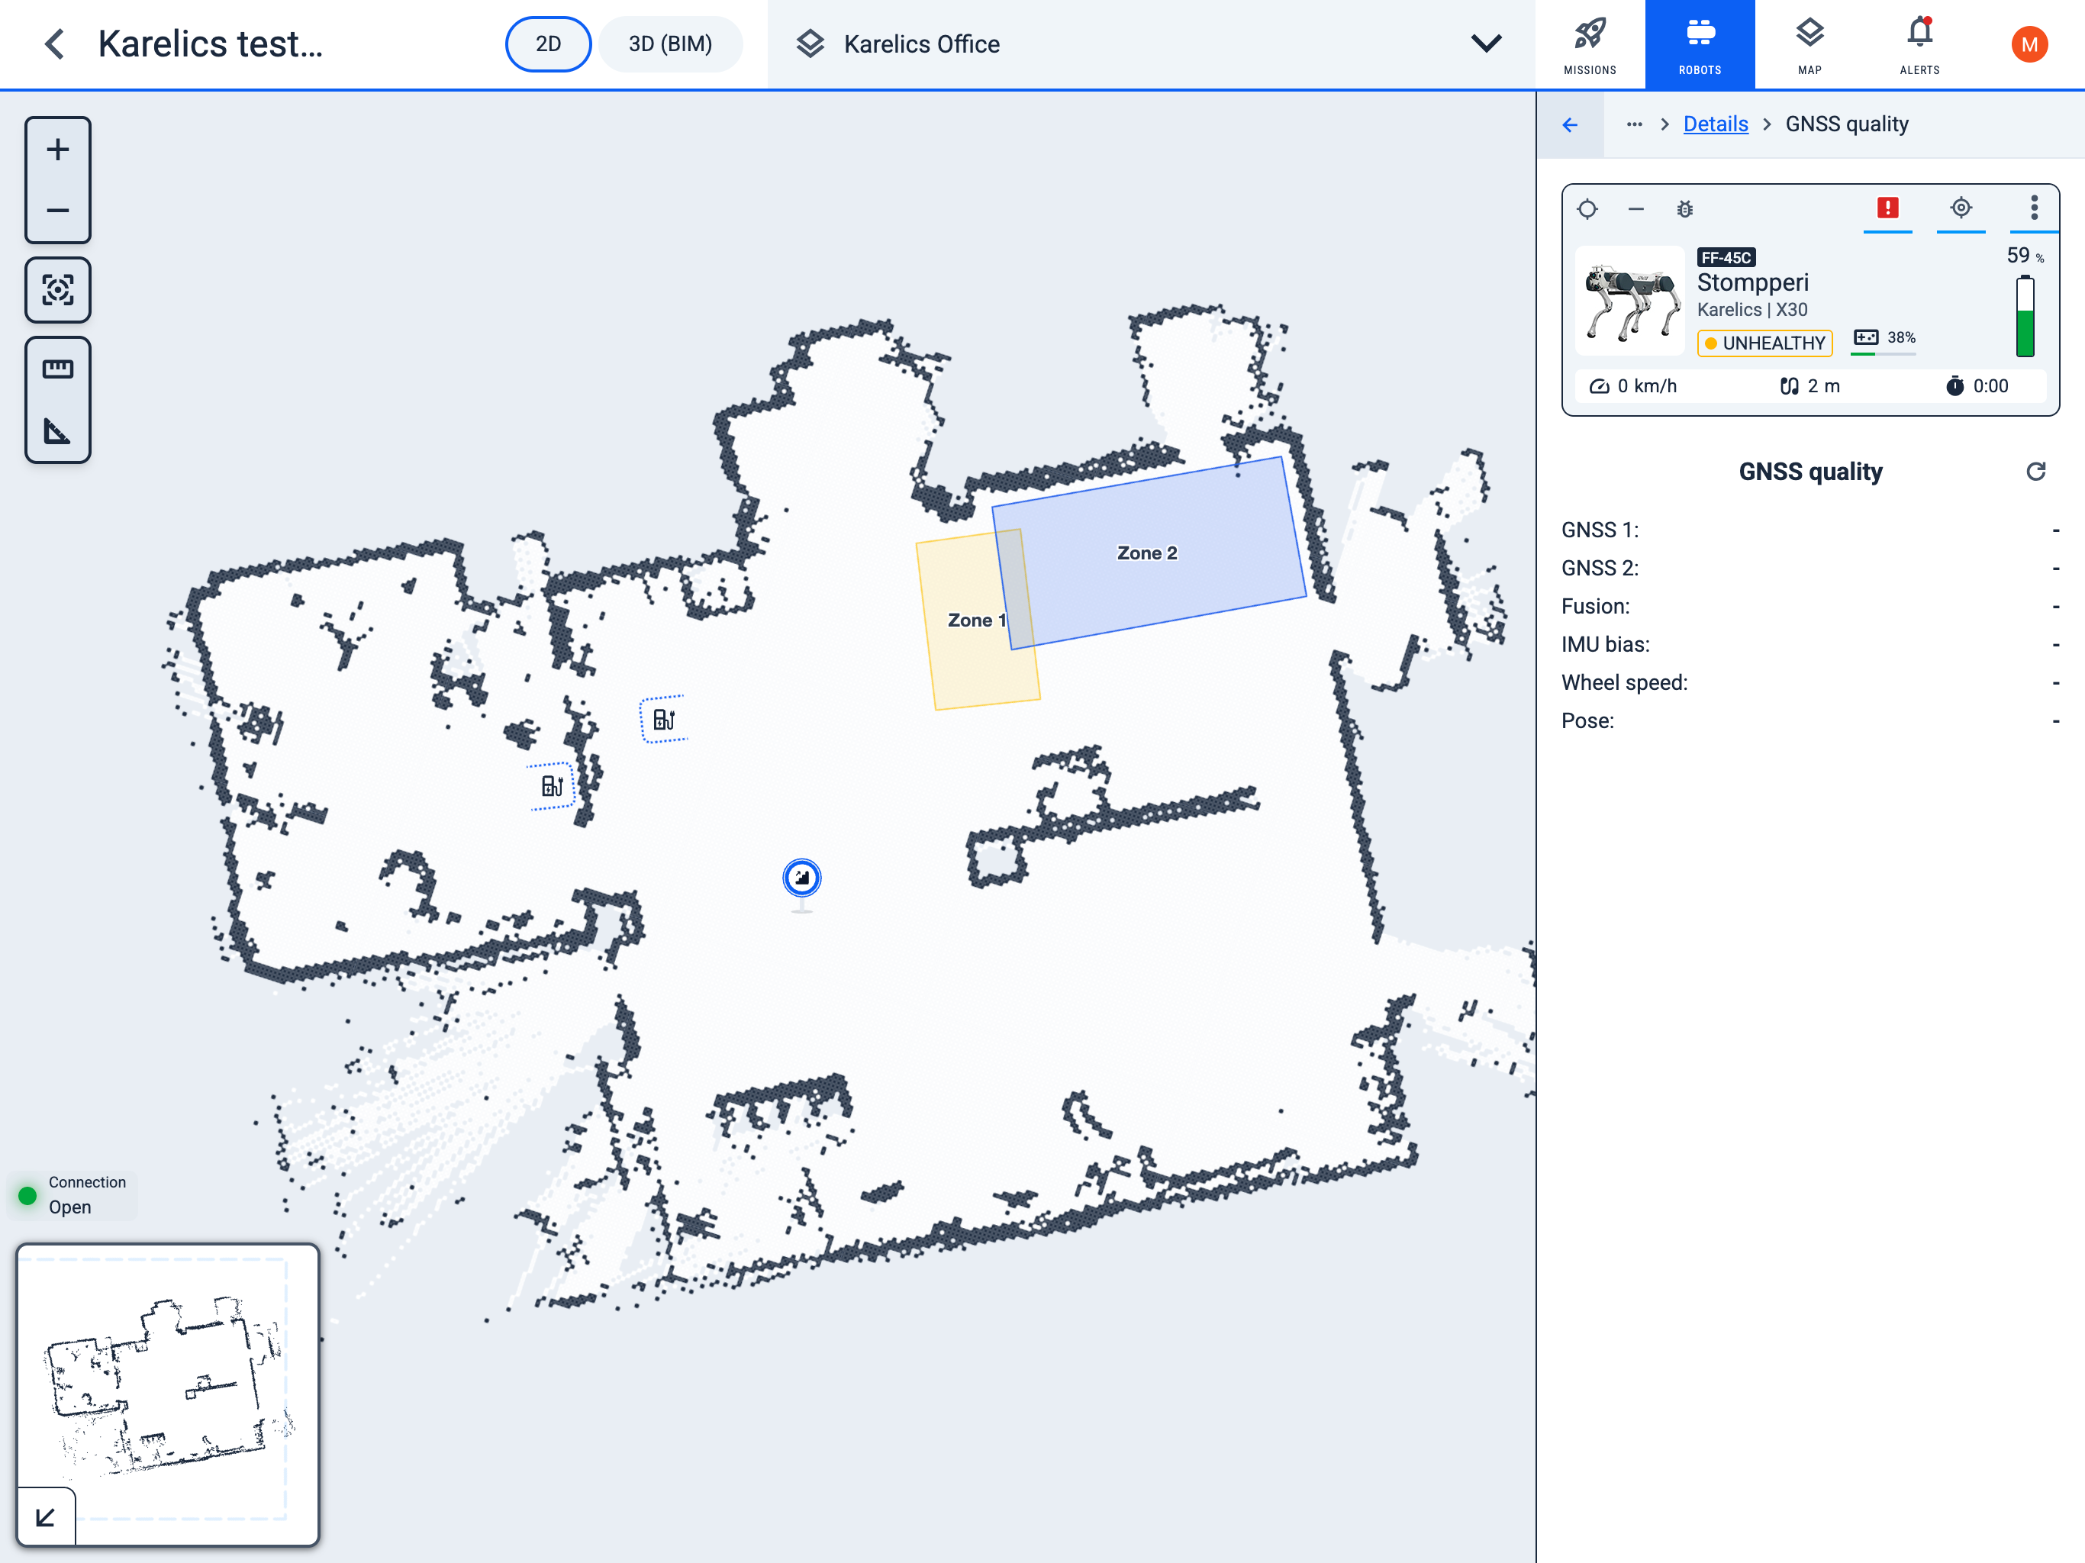The width and height of the screenshot is (2085, 1563).
Task: Open the robot card three-dot menu
Action: (x=2033, y=208)
